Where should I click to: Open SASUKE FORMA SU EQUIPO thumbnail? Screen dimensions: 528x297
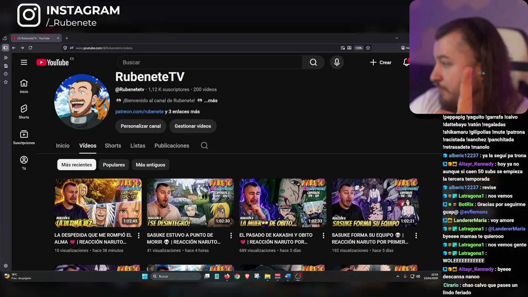coord(375,203)
